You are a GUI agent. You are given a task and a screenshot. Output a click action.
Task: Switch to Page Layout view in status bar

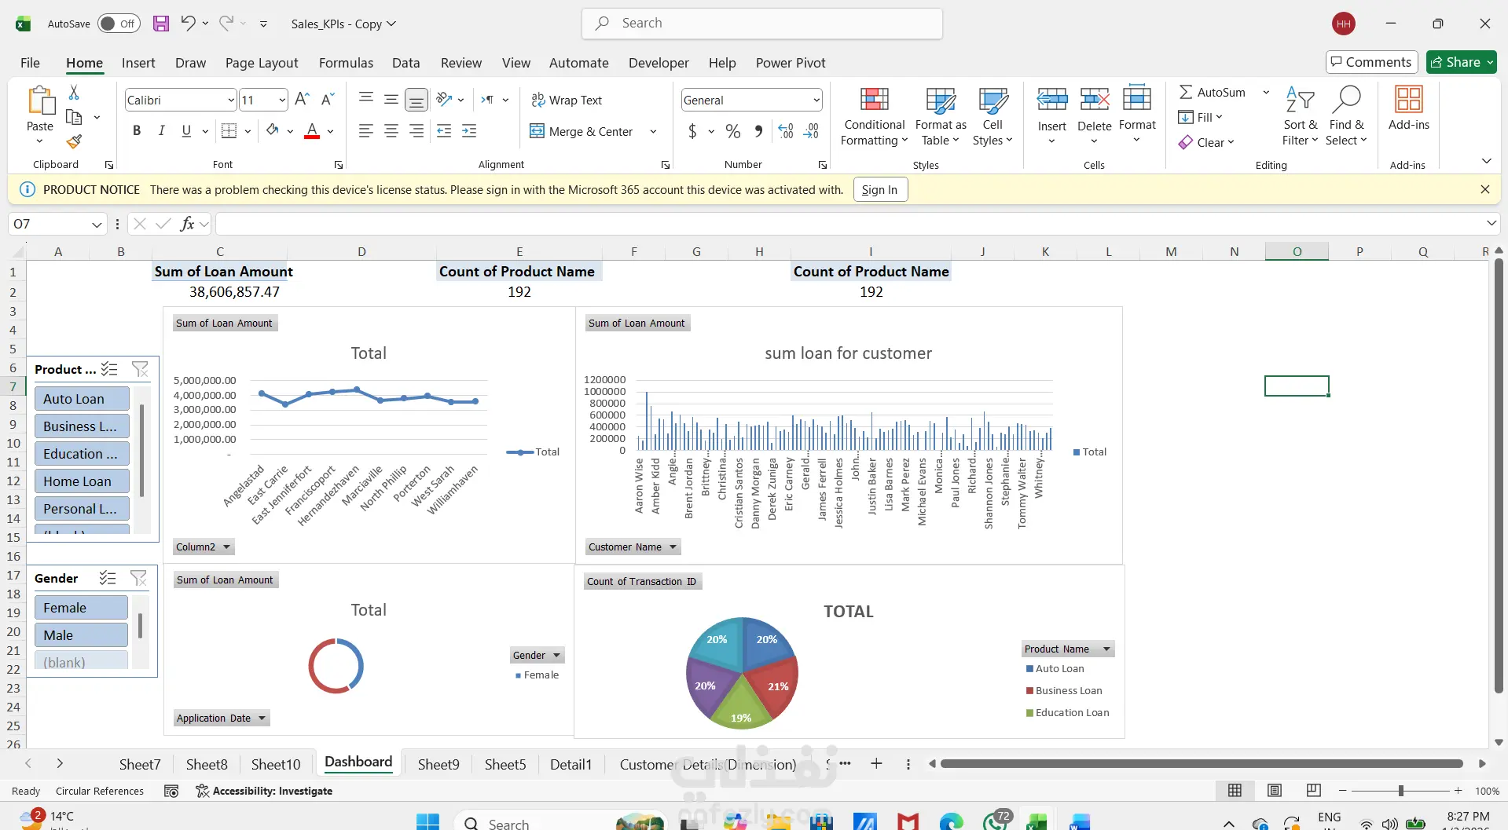pos(1275,791)
